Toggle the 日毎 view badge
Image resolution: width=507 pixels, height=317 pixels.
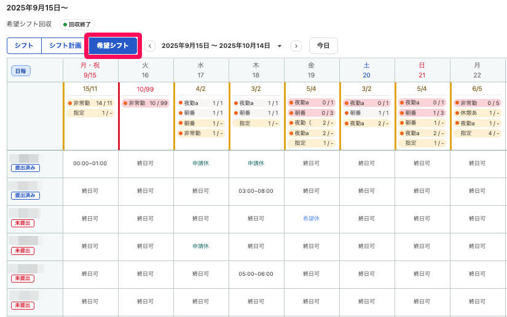(21, 71)
